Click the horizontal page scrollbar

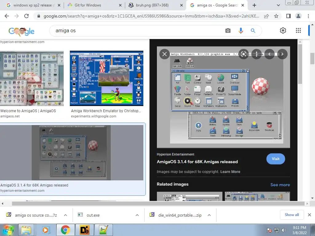[158, 204]
